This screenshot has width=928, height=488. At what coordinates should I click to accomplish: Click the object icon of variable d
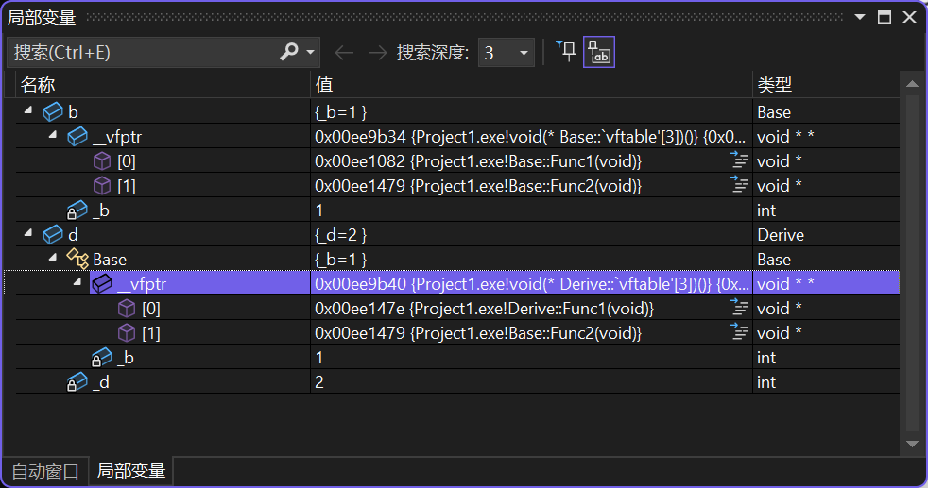(x=53, y=234)
